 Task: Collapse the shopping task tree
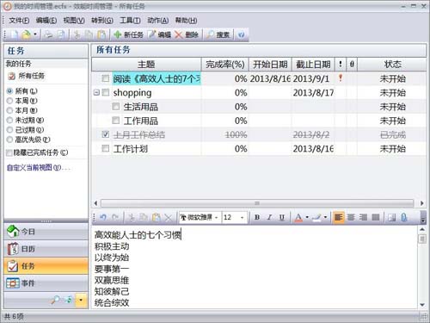[96, 92]
